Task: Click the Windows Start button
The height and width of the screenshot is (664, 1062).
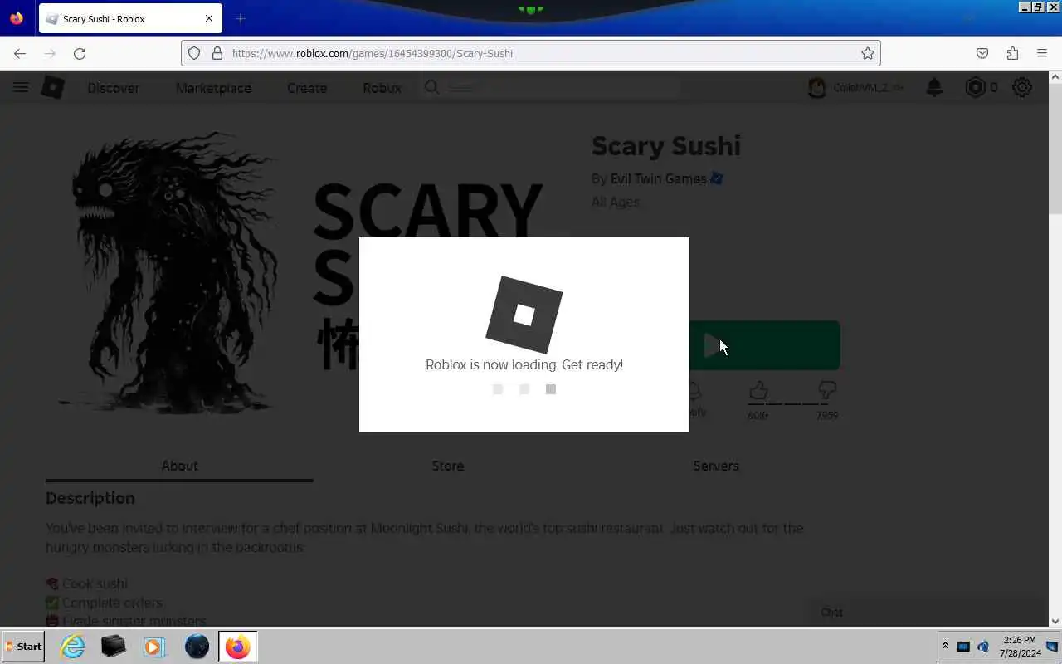Action: tap(23, 647)
